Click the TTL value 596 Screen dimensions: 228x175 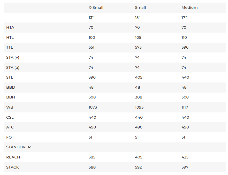(185, 47)
